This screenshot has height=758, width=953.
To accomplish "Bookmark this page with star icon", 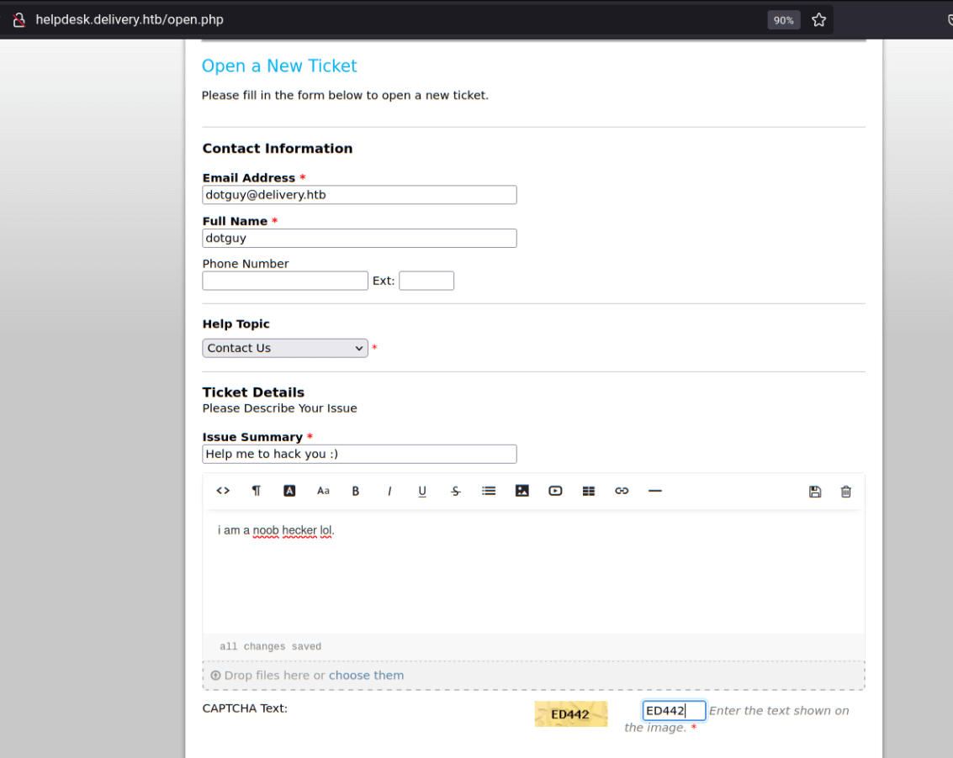I will (x=818, y=19).
